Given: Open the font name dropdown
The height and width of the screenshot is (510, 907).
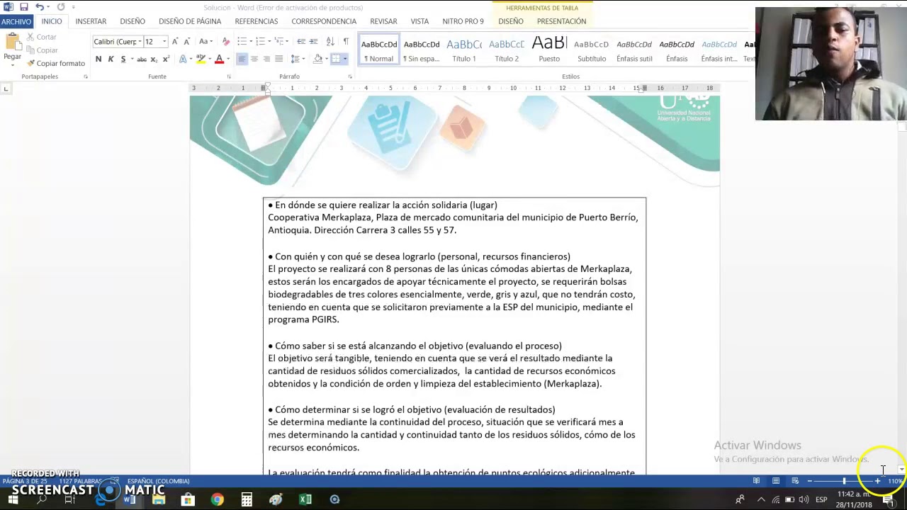Looking at the screenshot, I should click(x=140, y=42).
